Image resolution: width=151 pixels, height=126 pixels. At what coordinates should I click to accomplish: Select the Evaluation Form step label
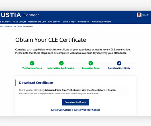[91, 68]
